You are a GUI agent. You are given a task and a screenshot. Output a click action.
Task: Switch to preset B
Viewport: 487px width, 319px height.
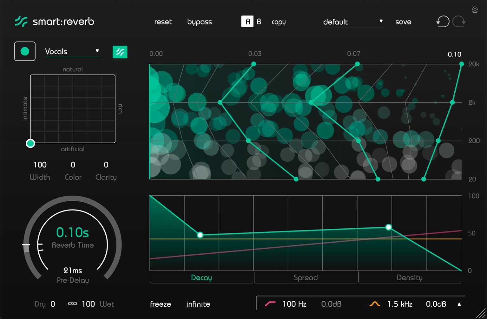point(259,22)
